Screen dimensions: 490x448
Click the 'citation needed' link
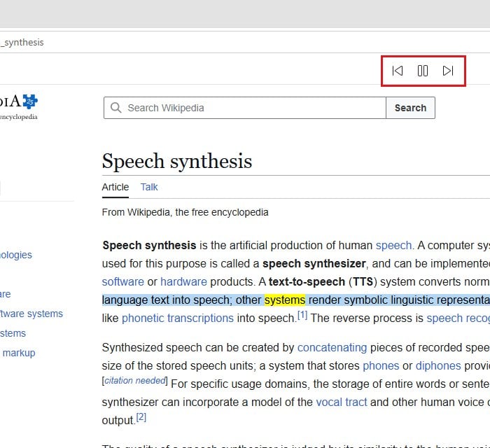[134, 381]
